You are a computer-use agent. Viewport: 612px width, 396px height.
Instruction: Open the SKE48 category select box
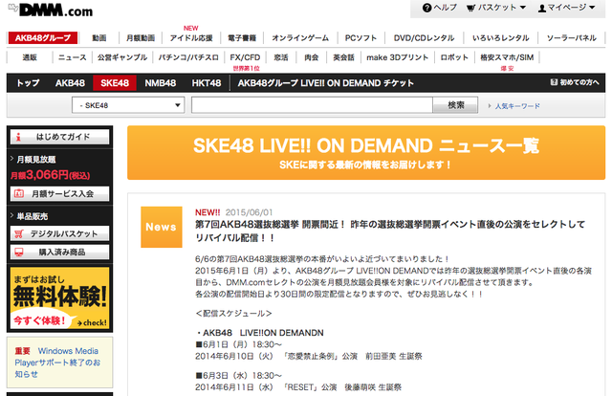[x=128, y=105]
